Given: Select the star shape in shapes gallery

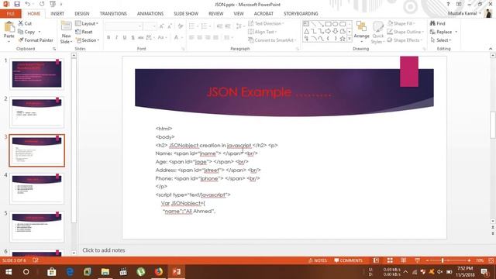Looking at the screenshot, I should pyautogui.click(x=343, y=39).
